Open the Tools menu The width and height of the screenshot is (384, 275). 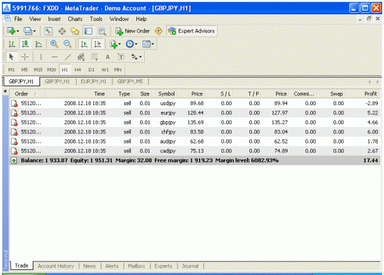coord(96,19)
